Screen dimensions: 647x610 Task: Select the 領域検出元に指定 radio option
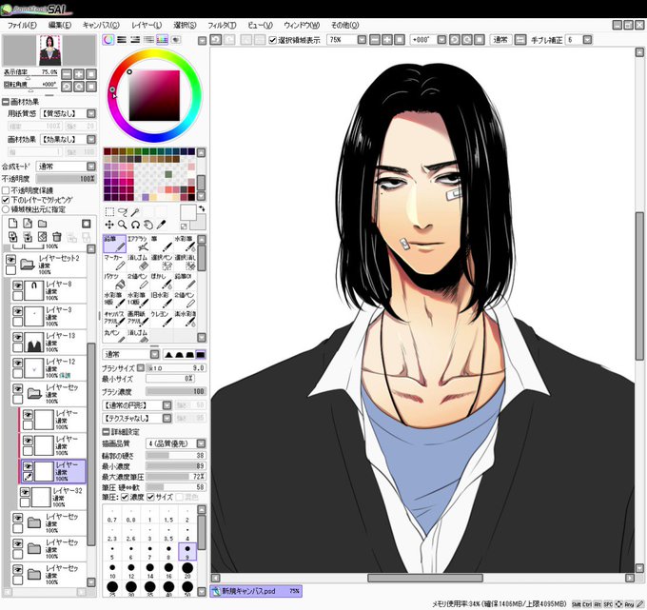pyautogui.click(x=6, y=209)
